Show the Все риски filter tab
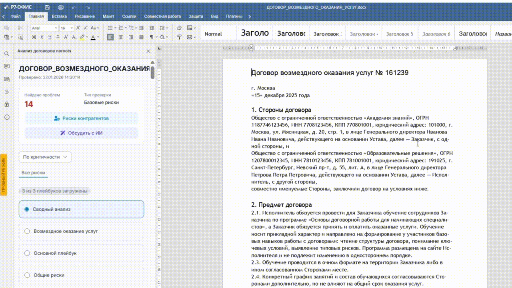This screenshot has height=288, width=512. [x=33, y=173]
